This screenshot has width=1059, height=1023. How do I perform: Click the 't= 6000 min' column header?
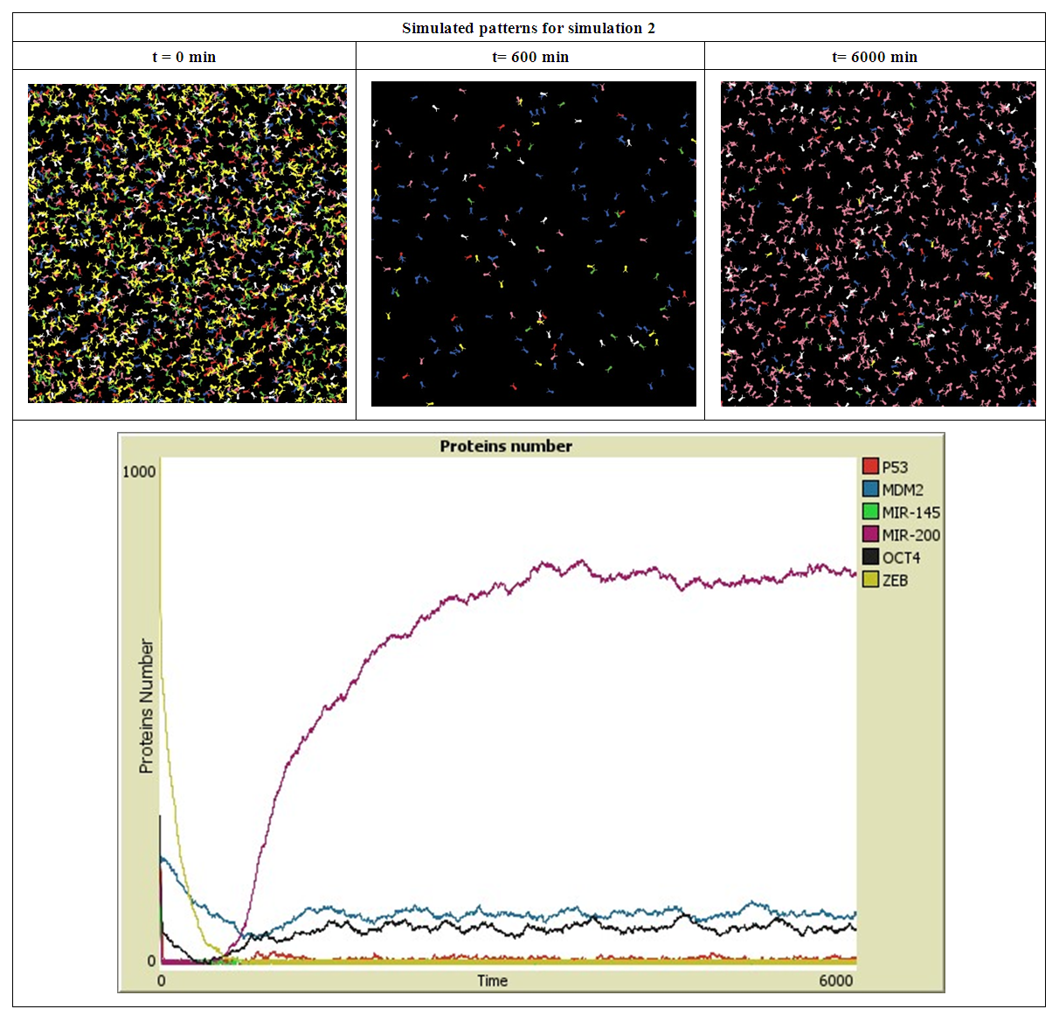tap(875, 57)
